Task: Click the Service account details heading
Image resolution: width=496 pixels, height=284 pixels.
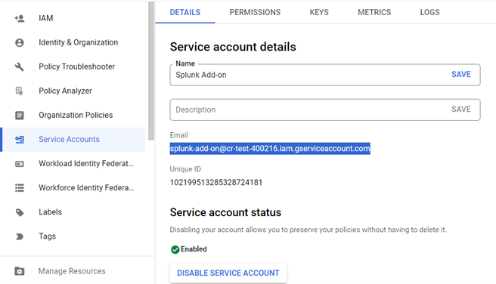Action: coord(233,47)
